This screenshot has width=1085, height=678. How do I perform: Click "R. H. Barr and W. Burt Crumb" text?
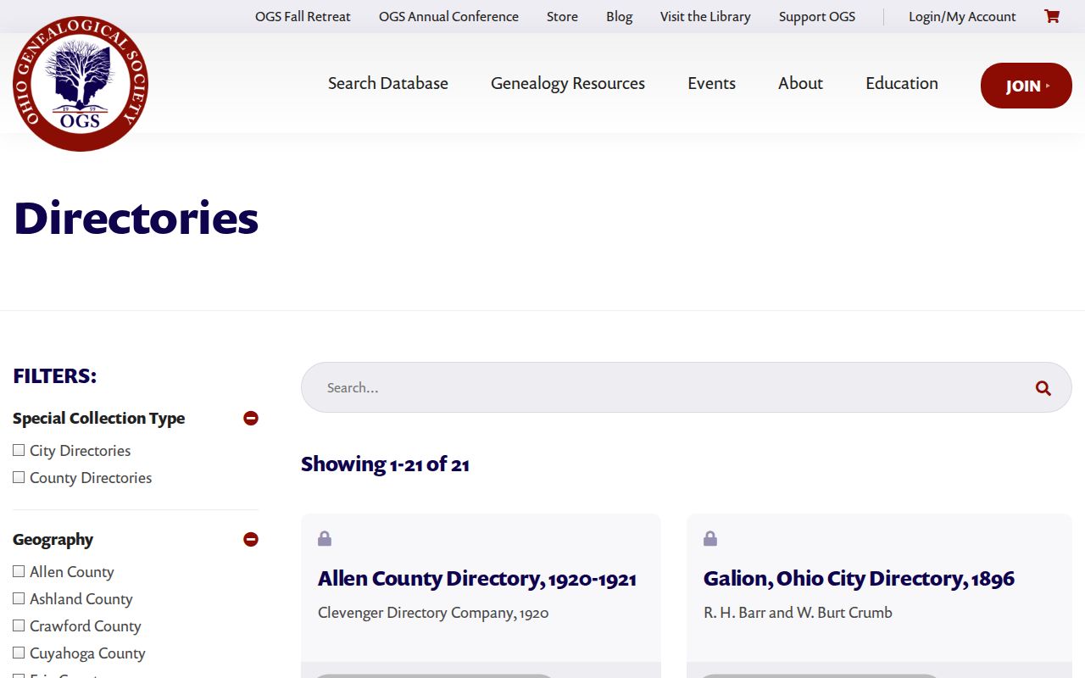(798, 613)
